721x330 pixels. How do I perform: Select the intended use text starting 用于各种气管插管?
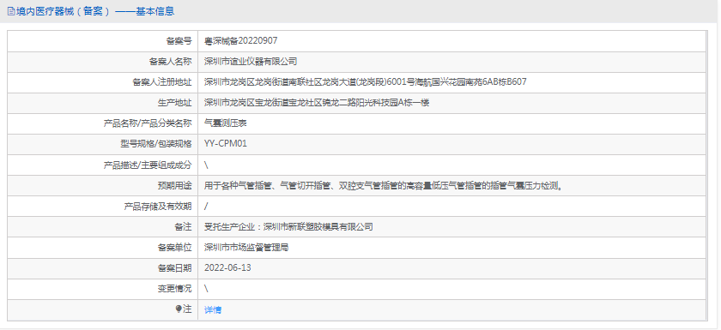(x=384, y=185)
